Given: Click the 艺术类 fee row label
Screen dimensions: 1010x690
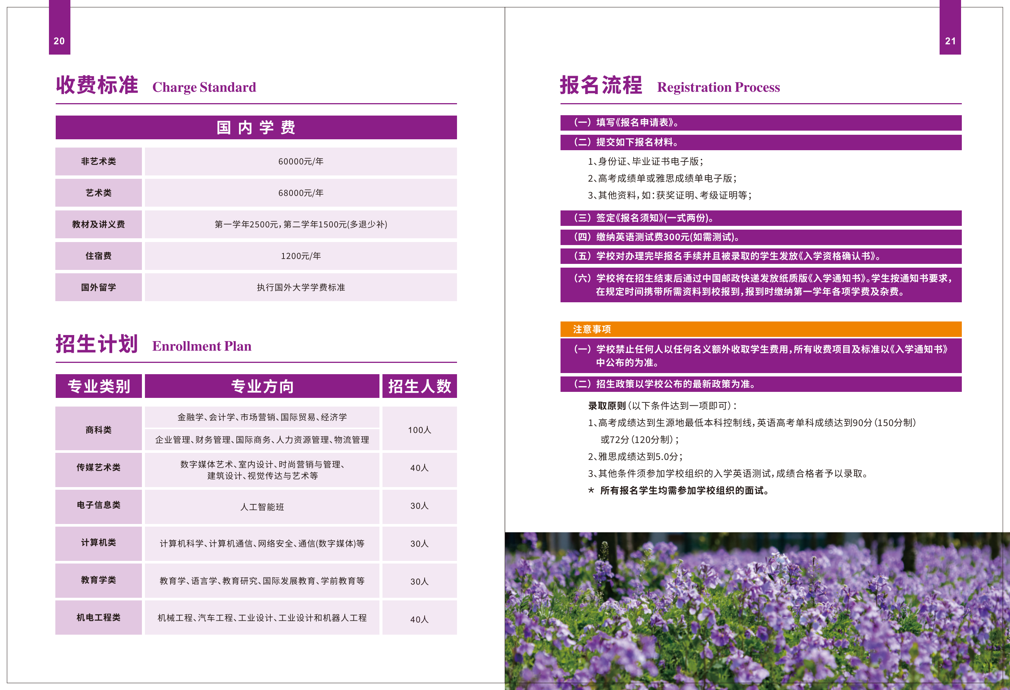Looking at the screenshot, I should click(99, 192).
